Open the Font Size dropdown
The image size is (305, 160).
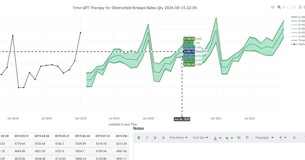coord(200,138)
